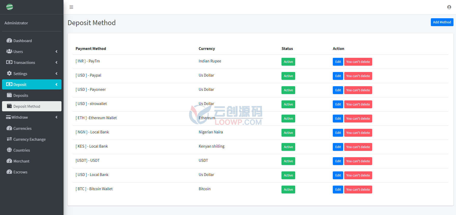Expand the Users submenu chevron
The width and height of the screenshot is (456, 215).
[x=56, y=51]
